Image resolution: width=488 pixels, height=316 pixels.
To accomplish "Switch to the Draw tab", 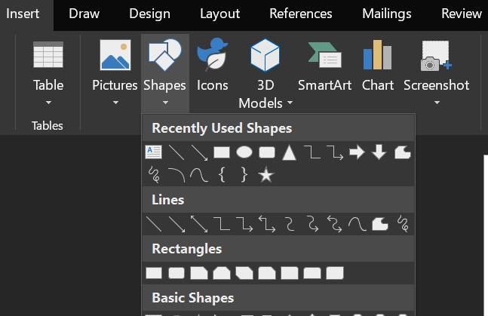I will (x=84, y=14).
